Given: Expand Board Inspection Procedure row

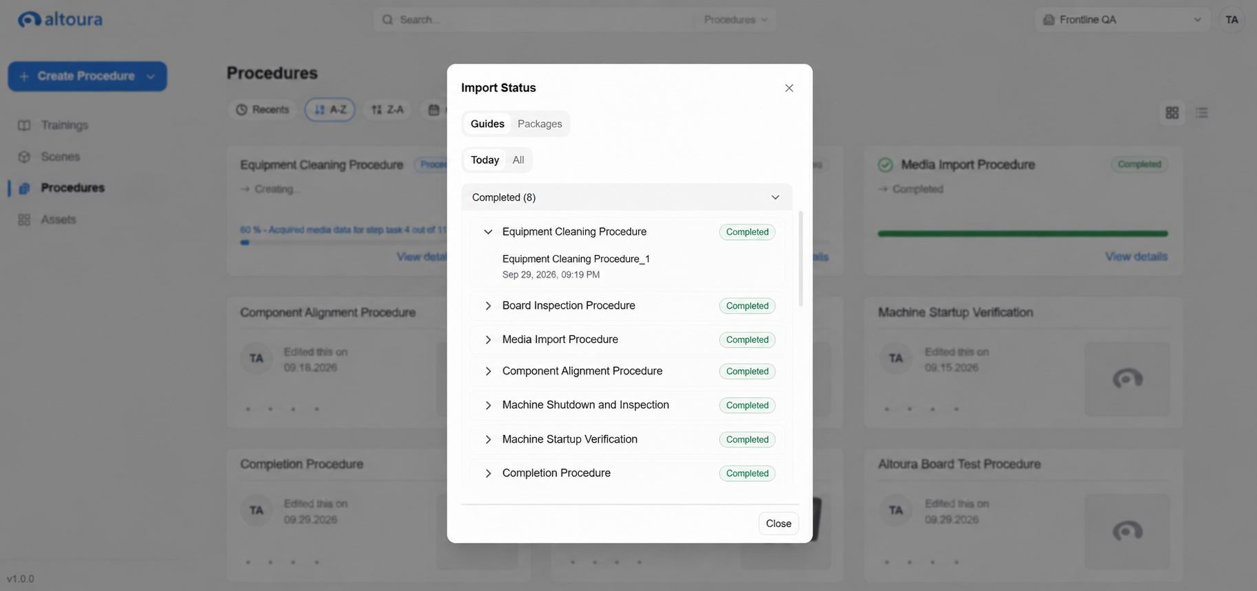Looking at the screenshot, I should [x=488, y=306].
